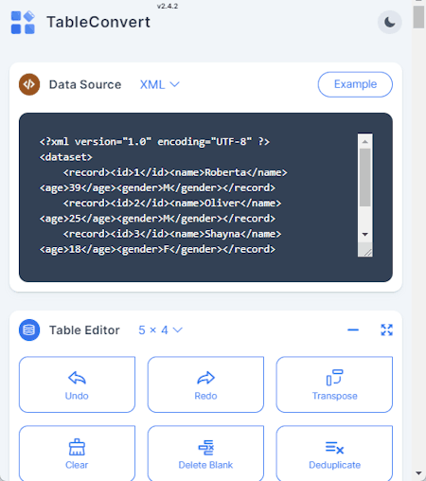
Task: Click the TableConvert logo icon
Action: [23, 22]
